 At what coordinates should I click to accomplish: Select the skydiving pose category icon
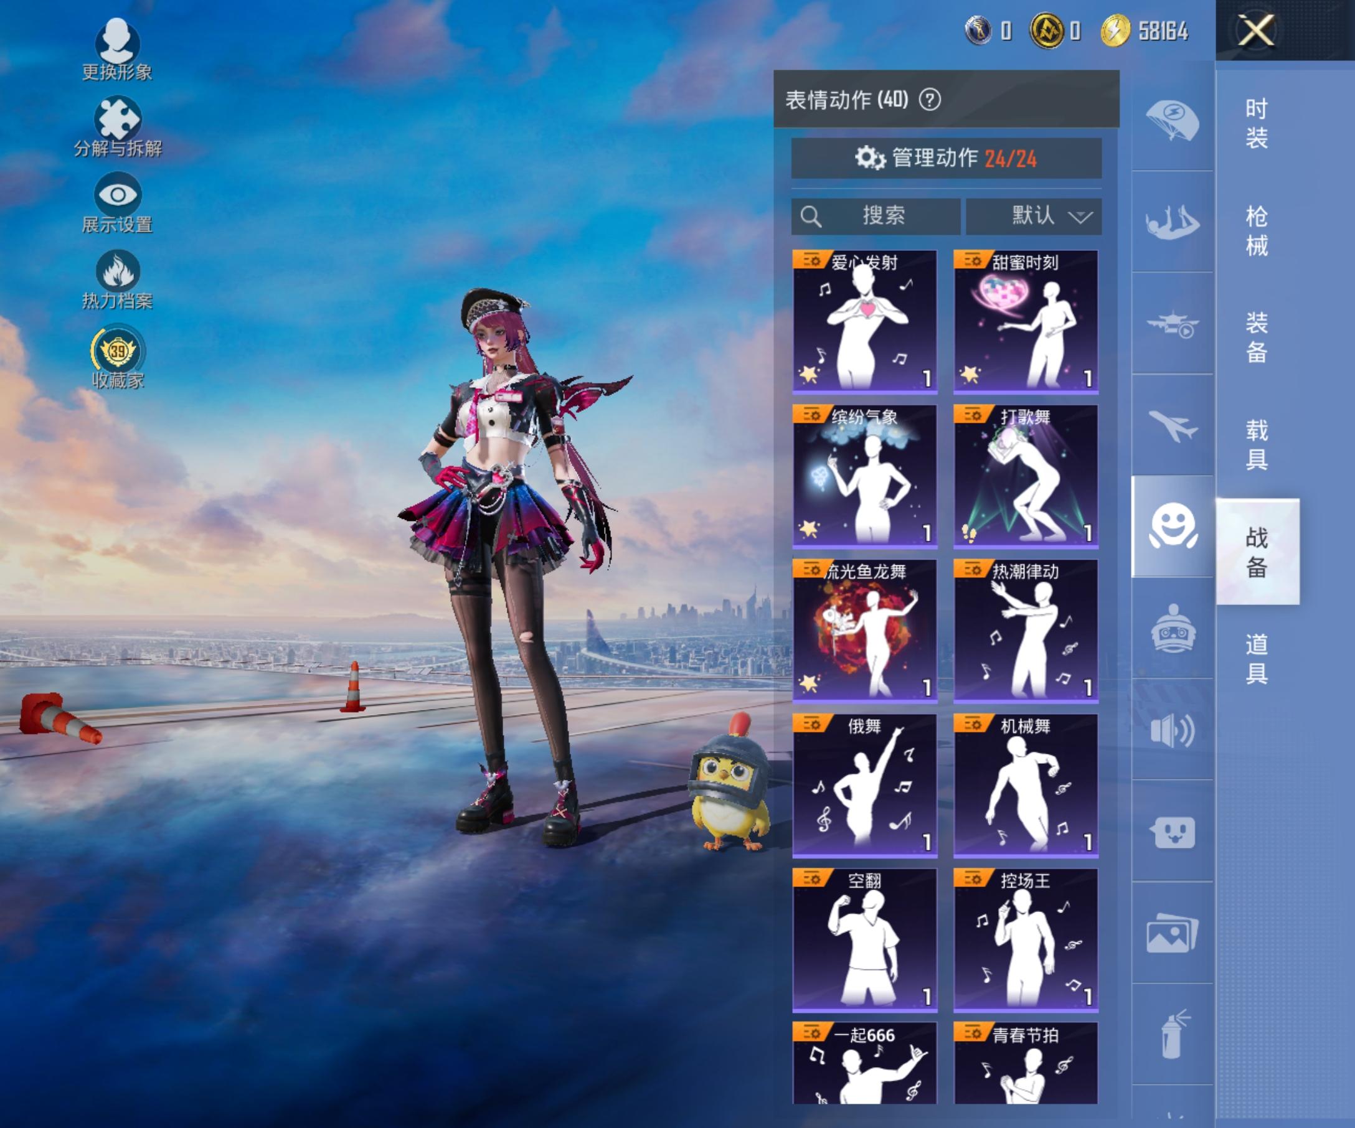[x=1172, y=222]
